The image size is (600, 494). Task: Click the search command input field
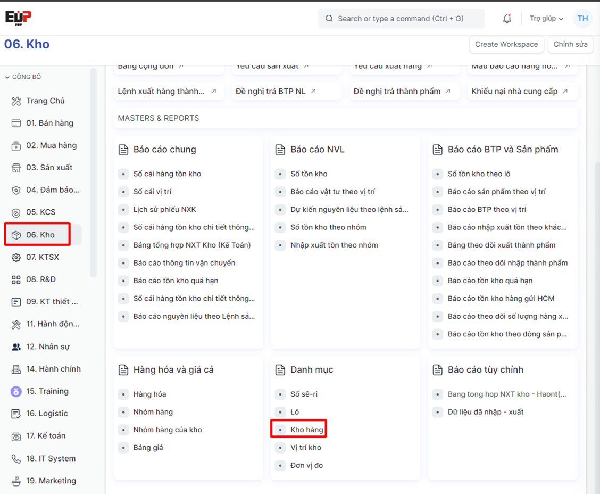(401, 19)
